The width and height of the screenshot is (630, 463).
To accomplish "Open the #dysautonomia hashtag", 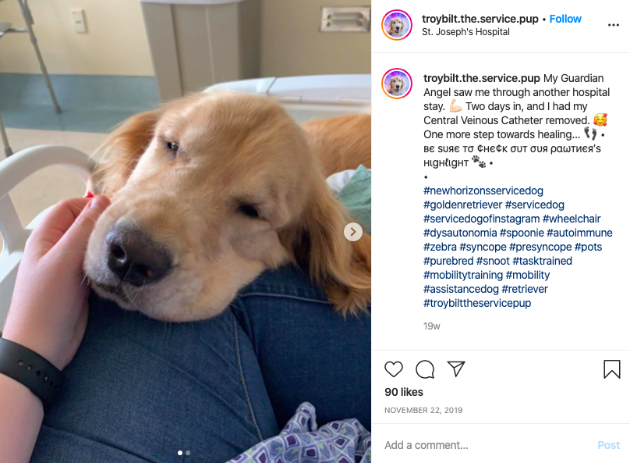I will point(460,233).
